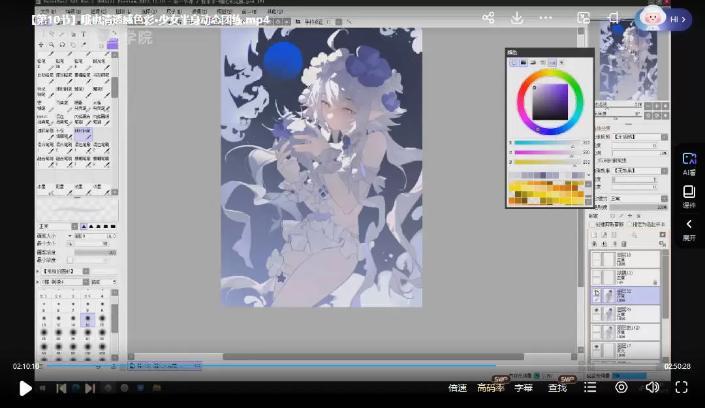The height and width of the screenshot is (408, 705).
Task: Open the 课件 courseware panel
Action: pos(689,197)
